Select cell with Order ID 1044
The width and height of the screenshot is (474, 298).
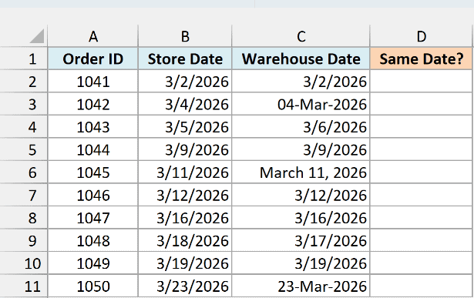[92, 149]
